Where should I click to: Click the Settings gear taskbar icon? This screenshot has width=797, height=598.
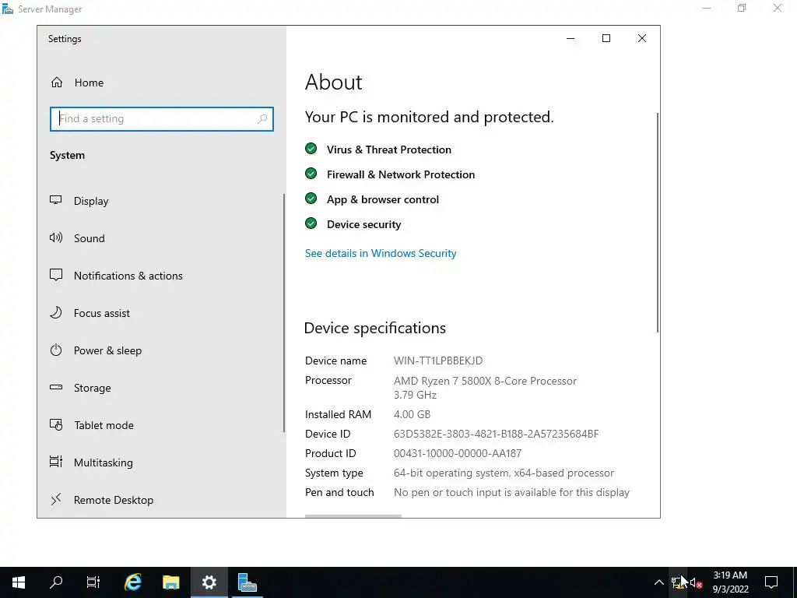tap(209, 582)
